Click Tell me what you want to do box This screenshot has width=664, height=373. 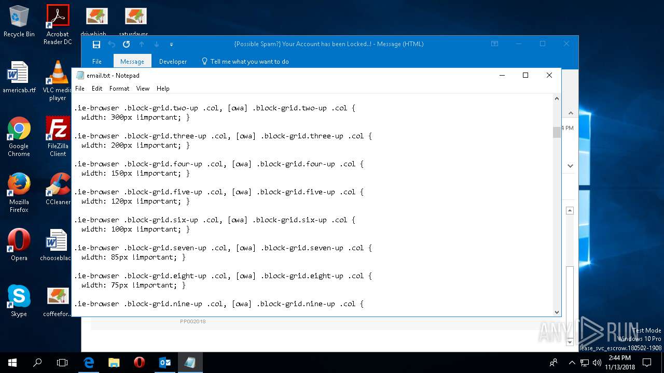(245, 61)
